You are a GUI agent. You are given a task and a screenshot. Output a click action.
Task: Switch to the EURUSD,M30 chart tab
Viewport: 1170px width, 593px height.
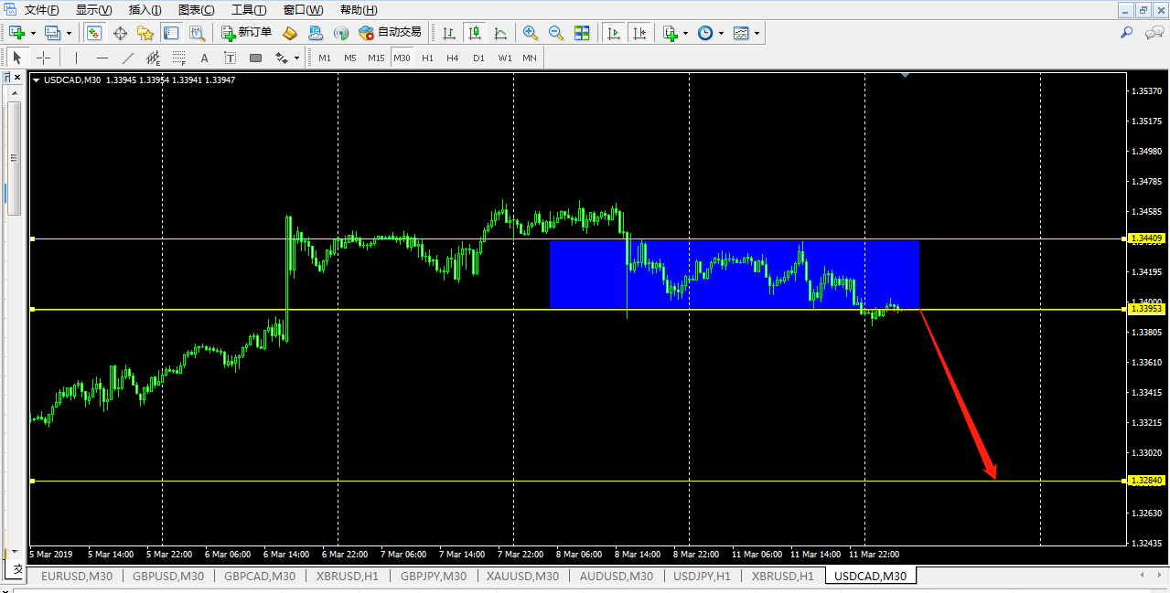point(77,576)
